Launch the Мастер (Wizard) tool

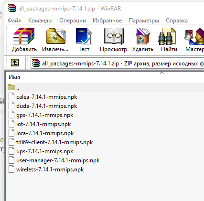pos(194,36)
